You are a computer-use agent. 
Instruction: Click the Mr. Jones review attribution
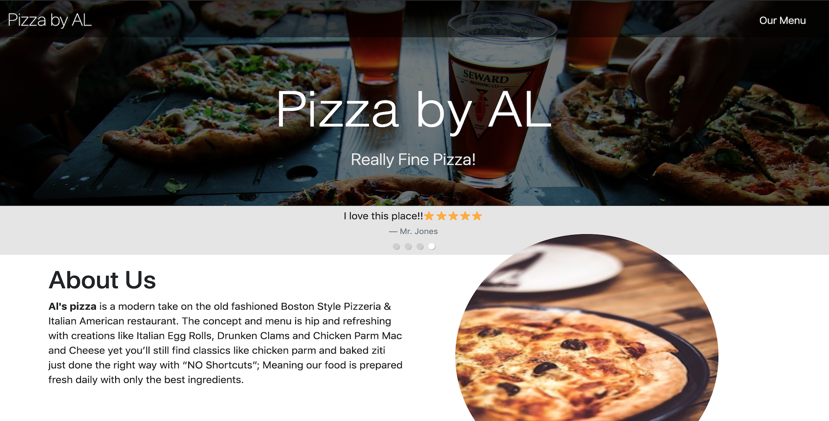[x=413, y=232]
